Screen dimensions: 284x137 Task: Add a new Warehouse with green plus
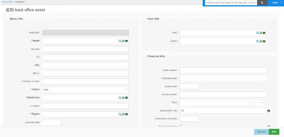pos(123,98)
